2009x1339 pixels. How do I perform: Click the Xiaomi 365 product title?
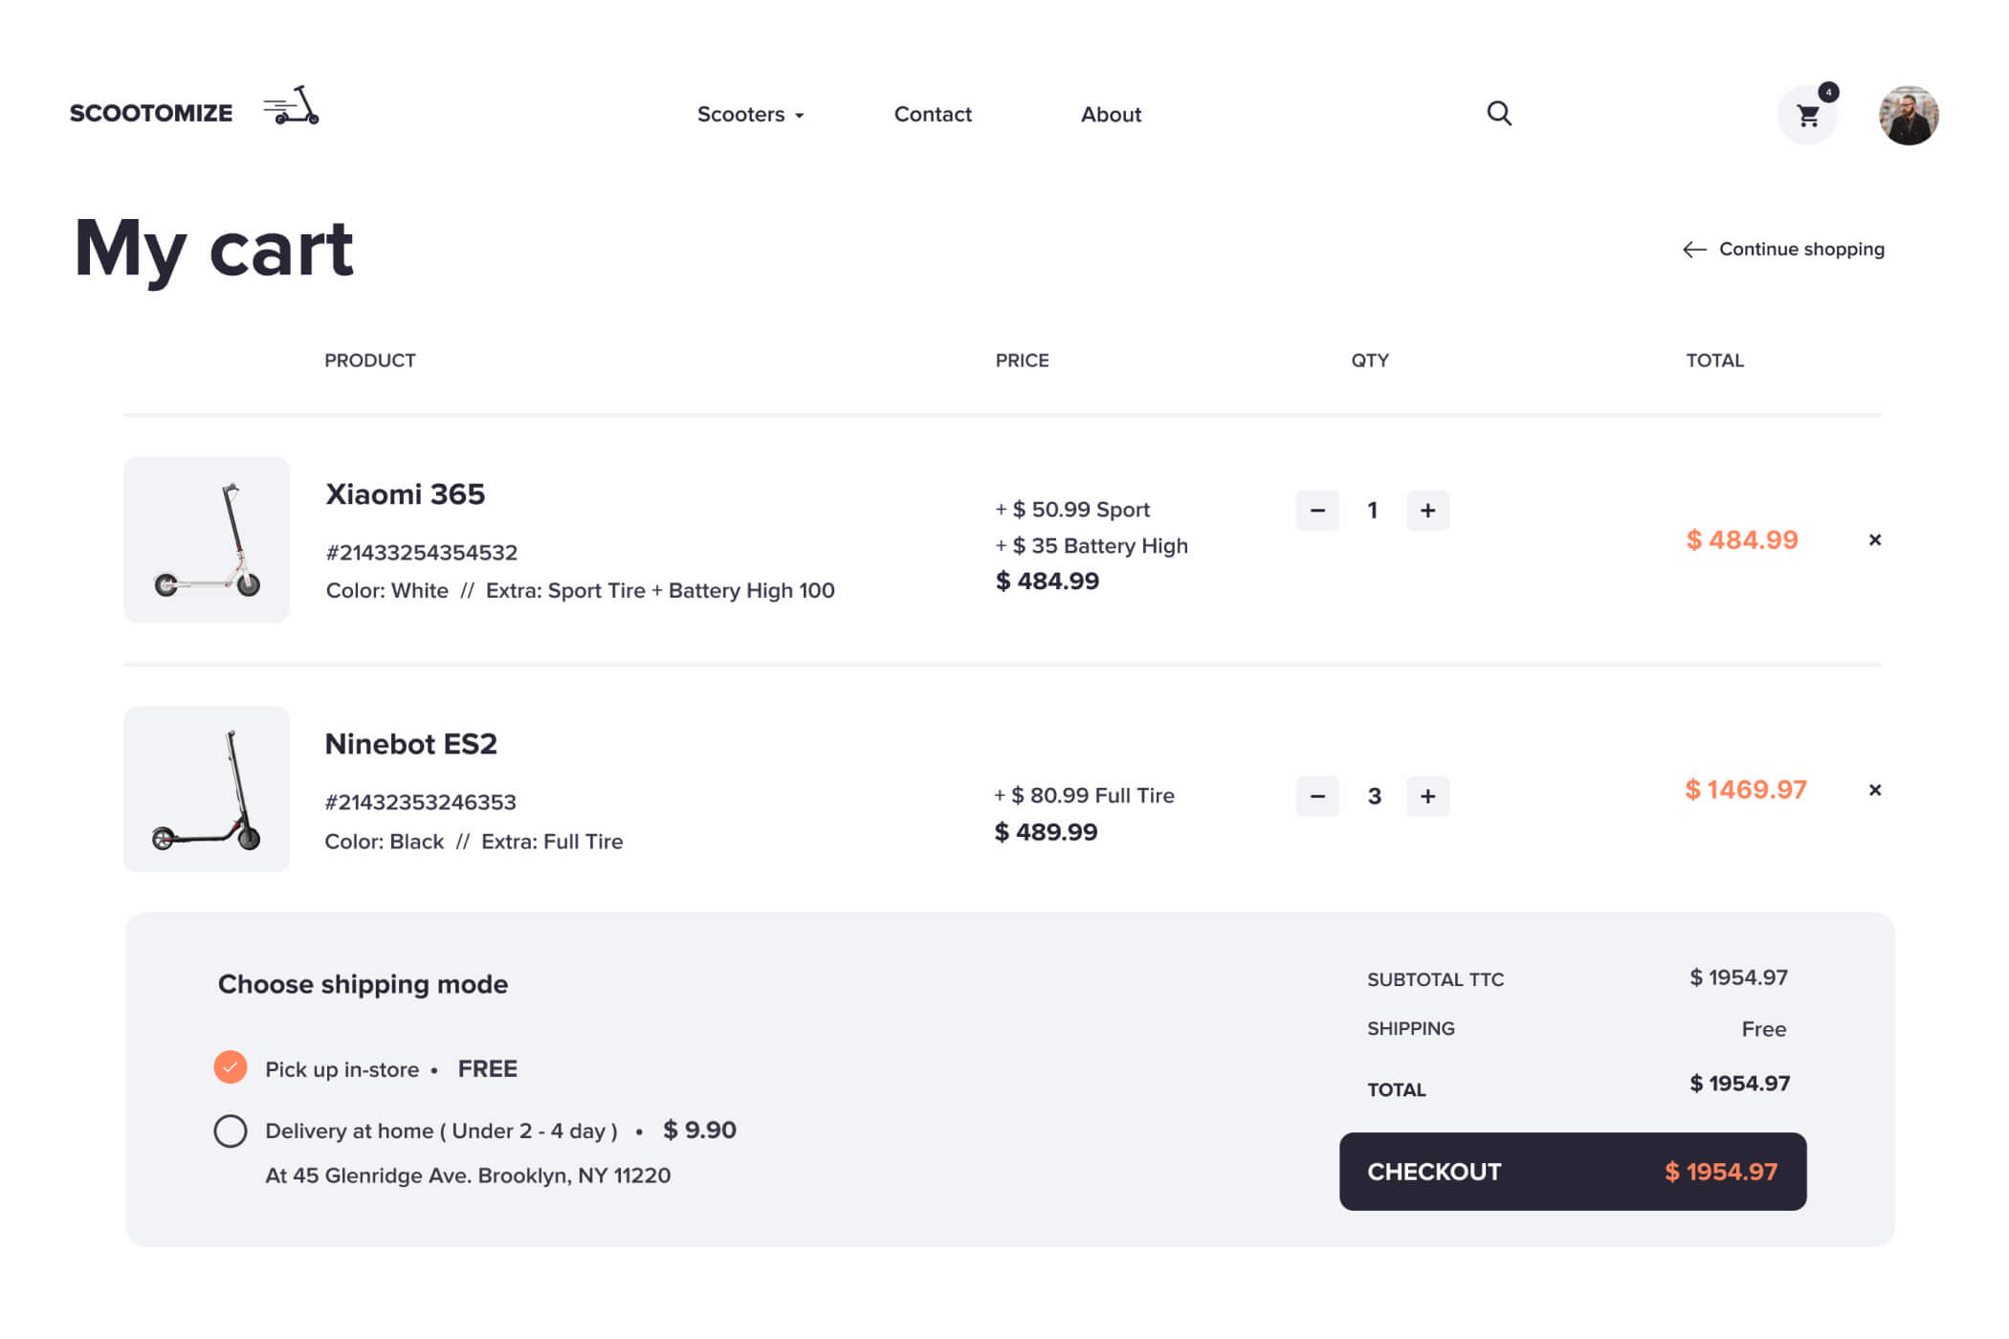[405, 494]
